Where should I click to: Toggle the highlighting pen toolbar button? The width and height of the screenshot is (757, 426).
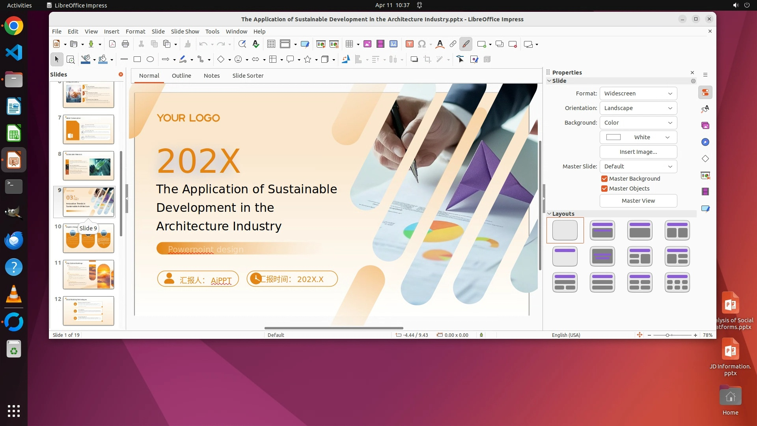coord(466,44)
